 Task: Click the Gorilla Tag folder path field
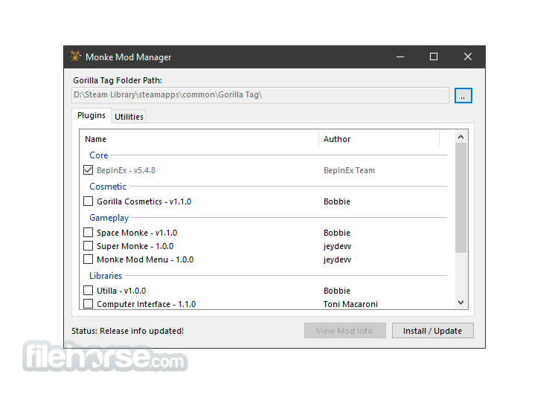coord(260,95)
